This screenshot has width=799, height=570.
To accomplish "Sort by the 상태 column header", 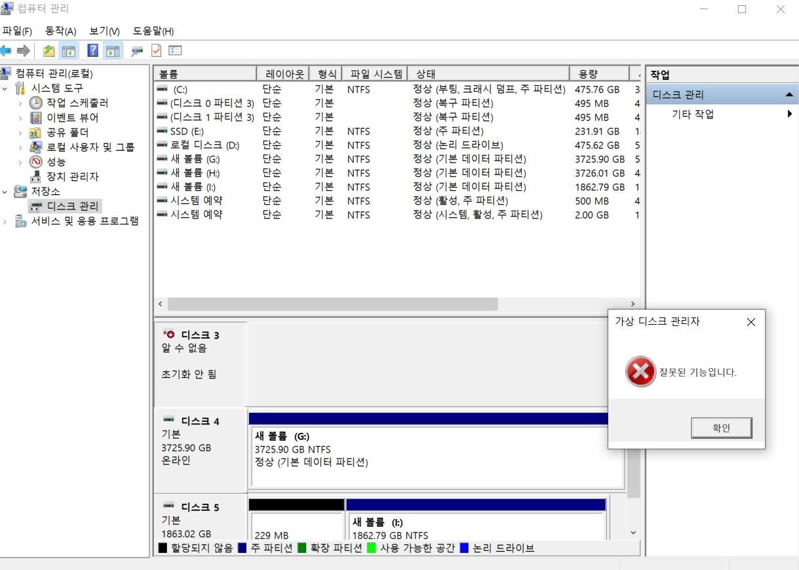I will pyautogui.click(x=488, y=74).
